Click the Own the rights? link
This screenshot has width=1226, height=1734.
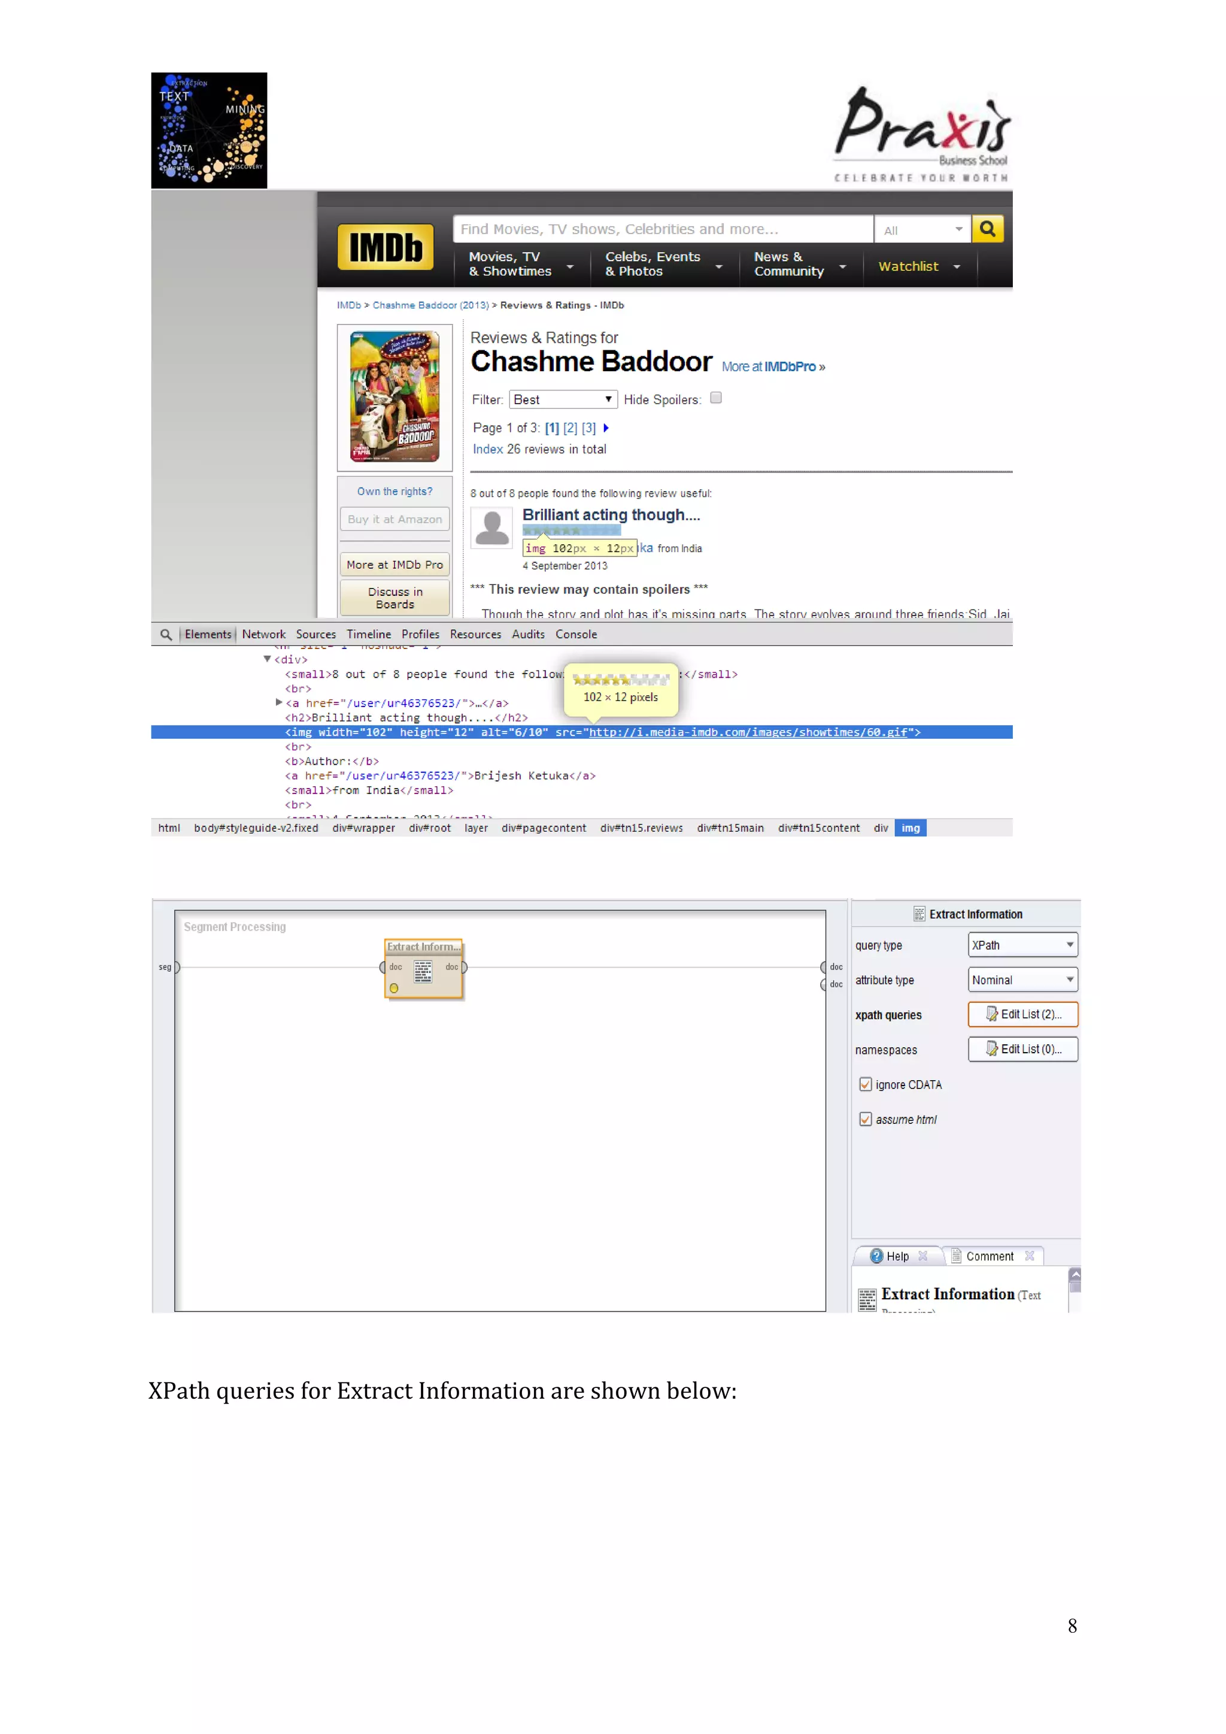[394, 492]
